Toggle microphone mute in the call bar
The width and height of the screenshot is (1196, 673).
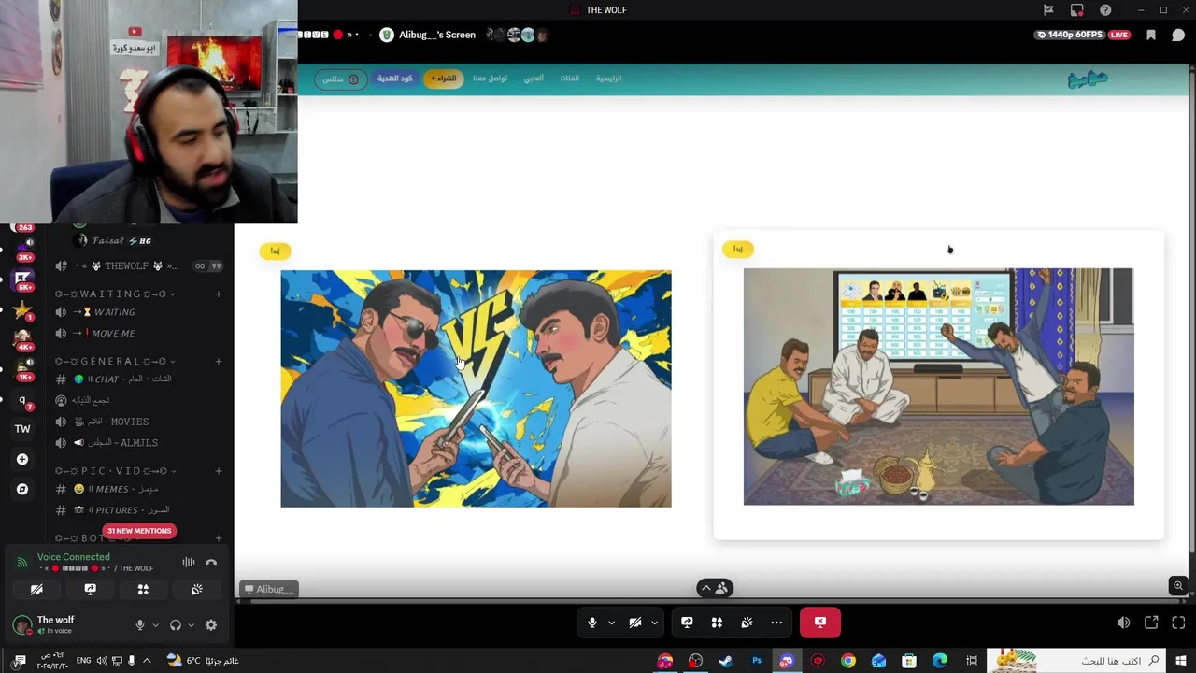tap(591, 623)
